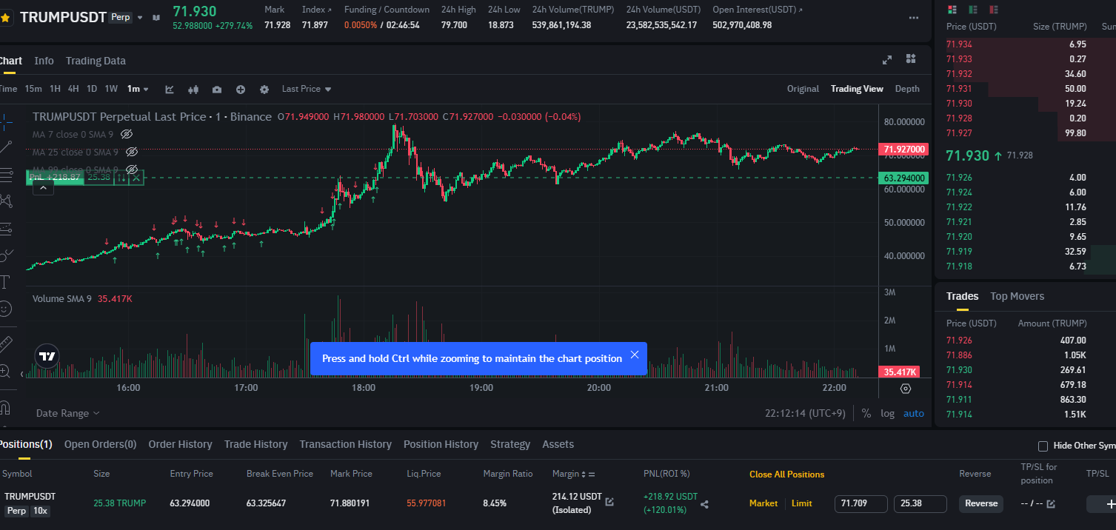Click the plus-circle compare icon in chart toolbar
Screen dimensions: 1116x530
coord(241,90)
